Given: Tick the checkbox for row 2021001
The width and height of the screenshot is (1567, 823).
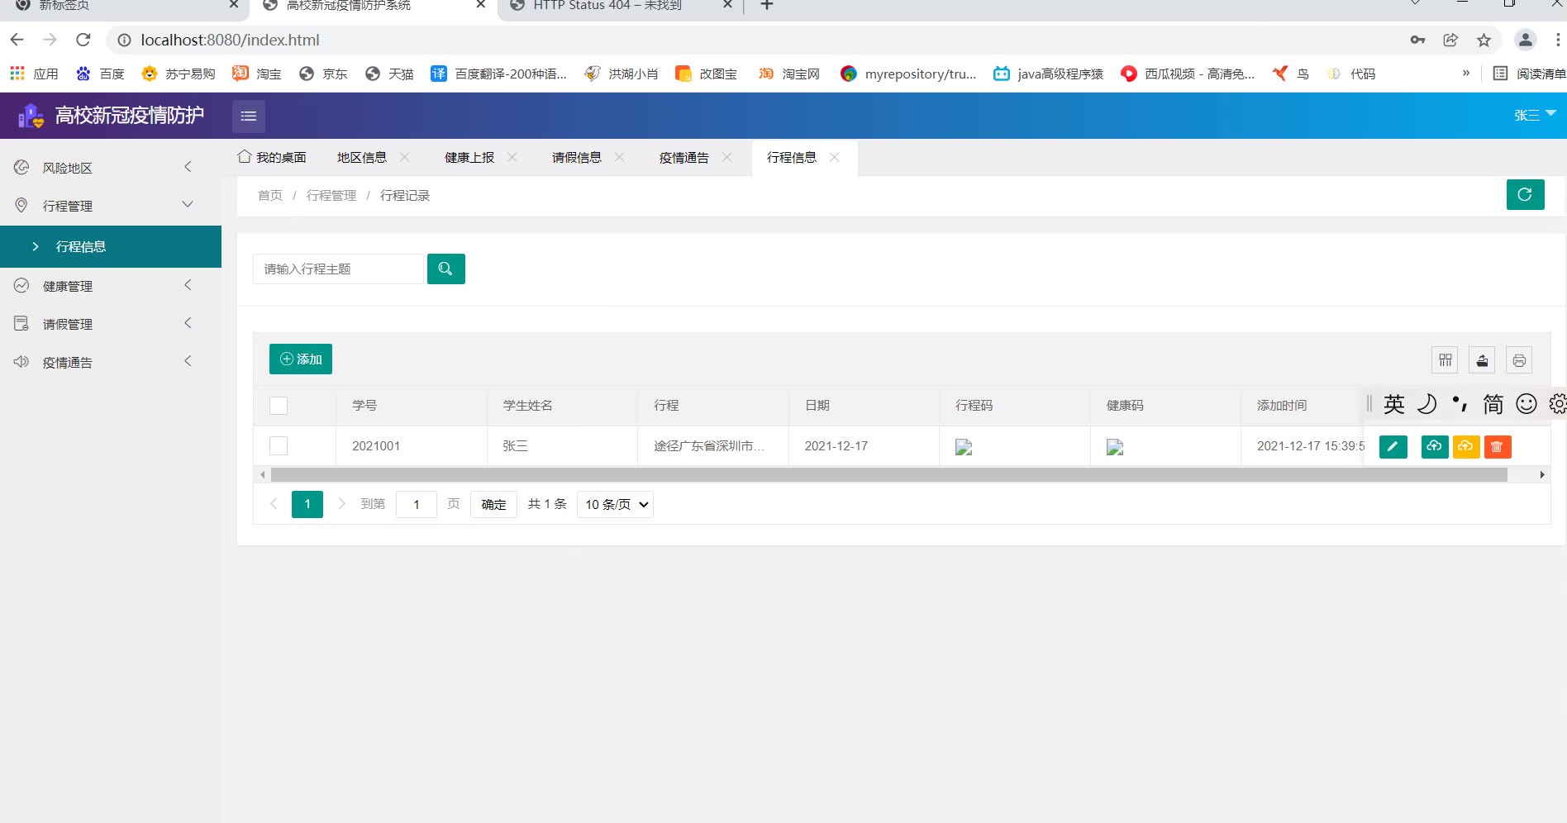Looking at the screenshot, I should coord(279,446).
